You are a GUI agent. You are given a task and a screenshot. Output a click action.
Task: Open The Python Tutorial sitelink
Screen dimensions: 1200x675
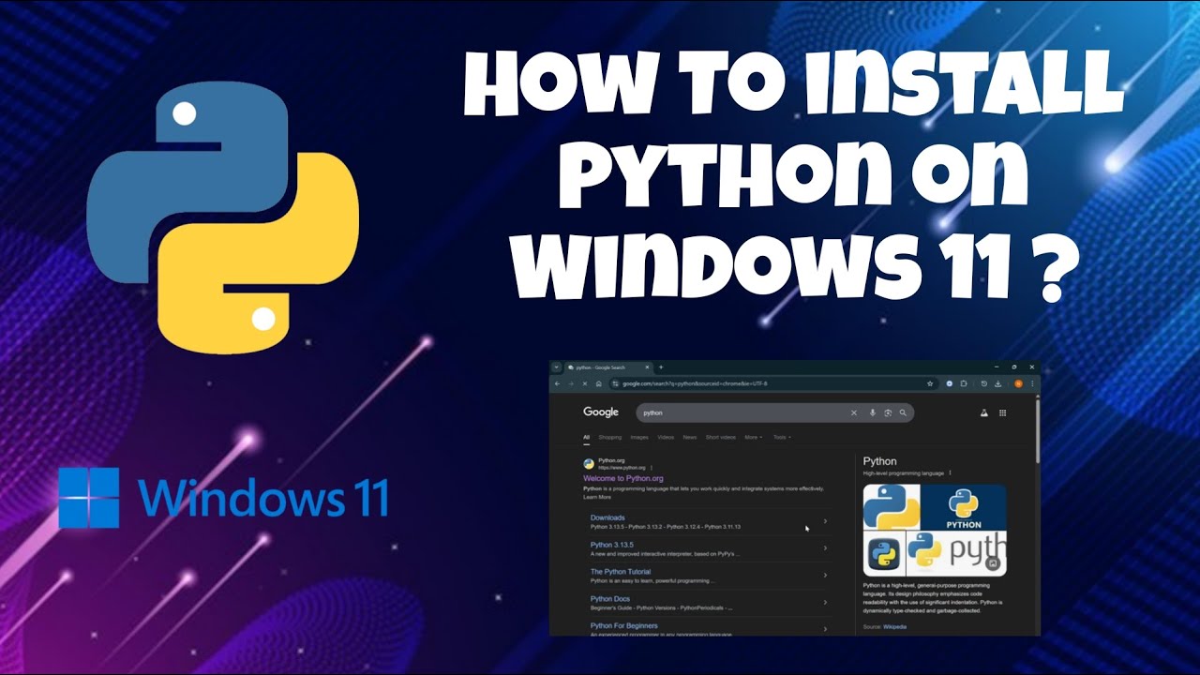(621, 571)
